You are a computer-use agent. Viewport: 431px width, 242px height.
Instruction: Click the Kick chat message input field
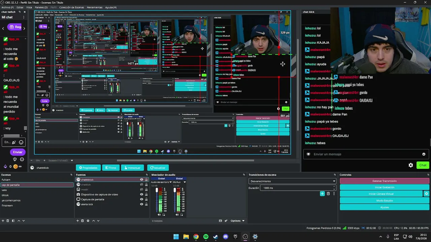(x=365, y=154)
